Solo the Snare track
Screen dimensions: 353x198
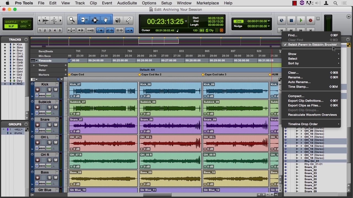(x=50, y=125)
